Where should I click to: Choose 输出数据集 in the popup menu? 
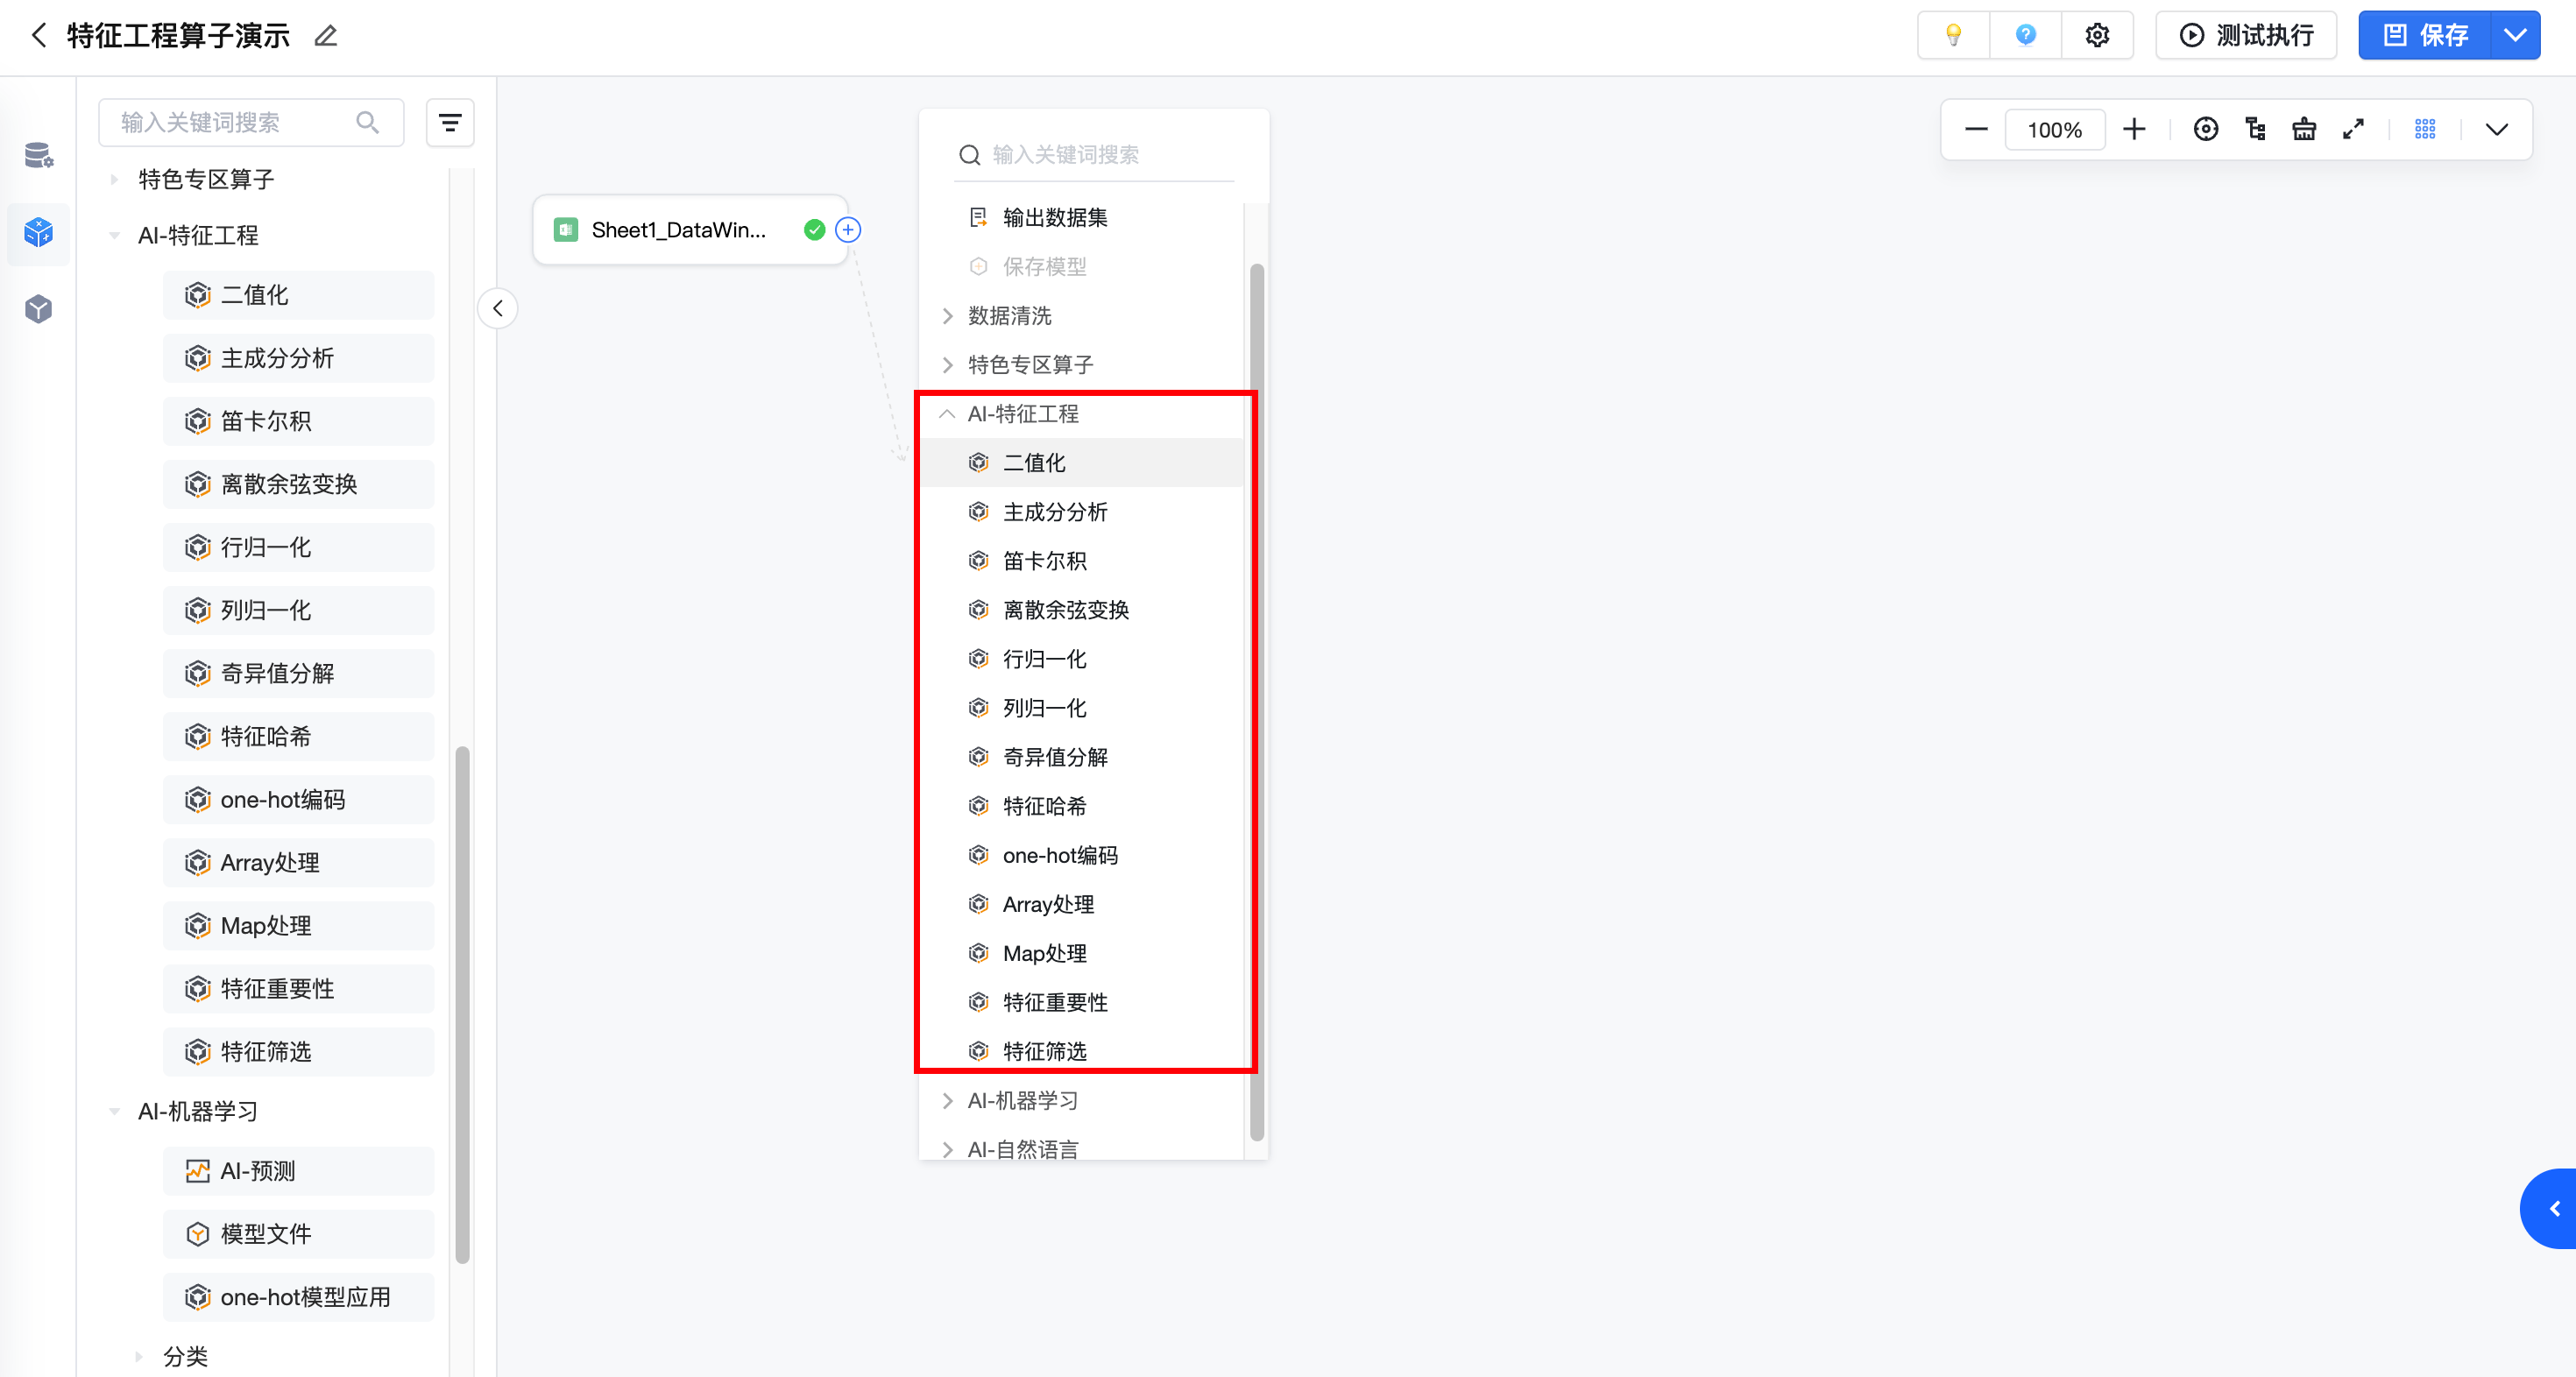[1055, 218]
